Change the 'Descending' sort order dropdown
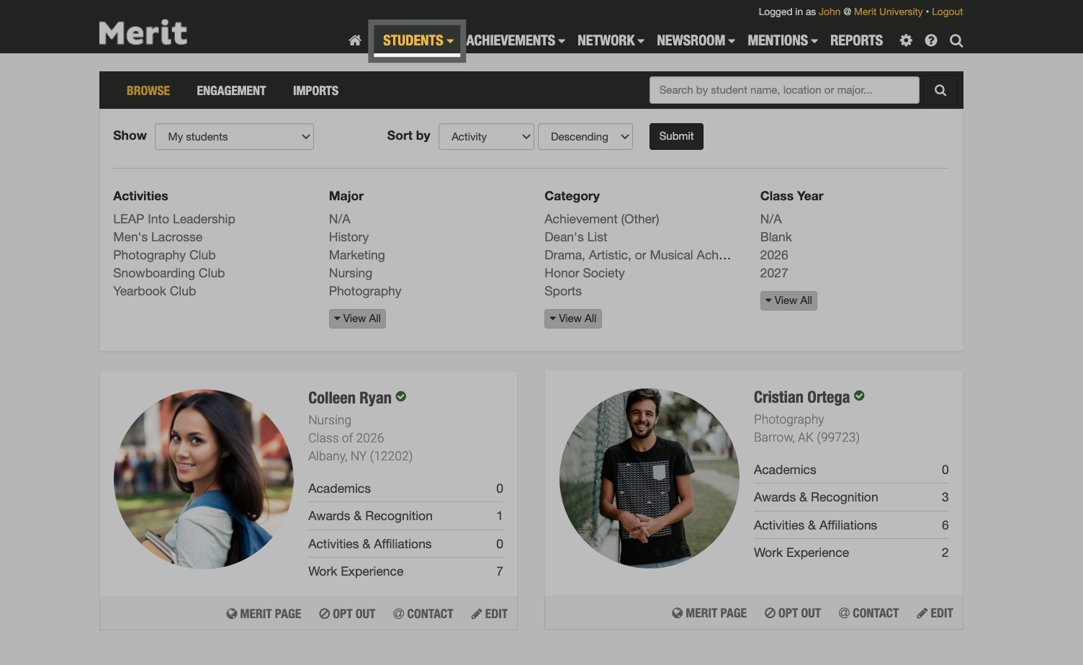Screen dimensions: 1083x665 click(585, 136)
